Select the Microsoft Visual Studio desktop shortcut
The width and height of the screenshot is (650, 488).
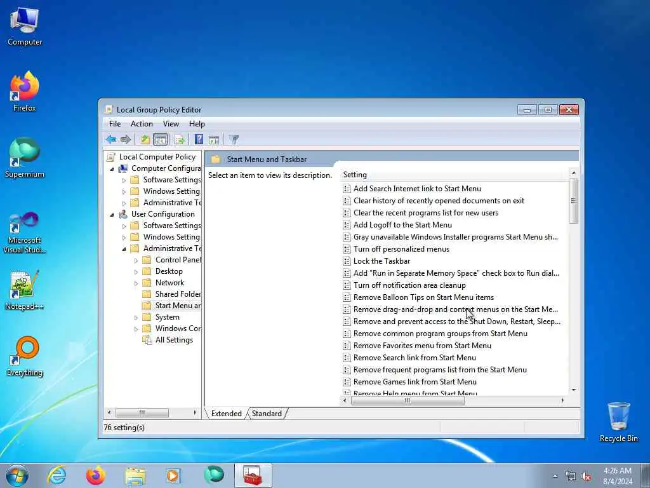pos(25,233)
